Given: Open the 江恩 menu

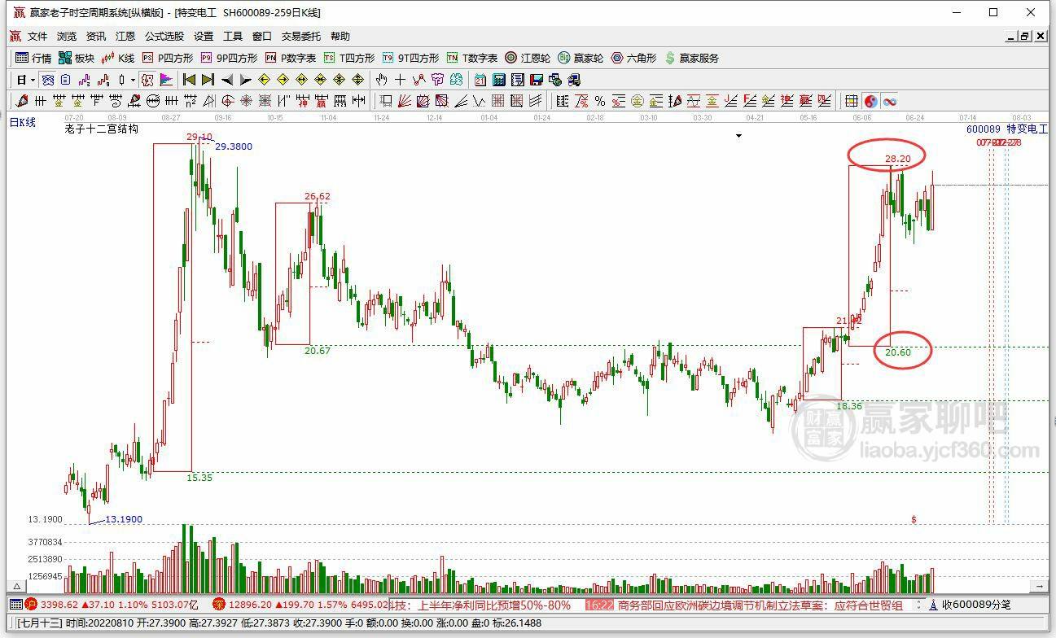Looking at the screenshot, I should coord(125,37).
